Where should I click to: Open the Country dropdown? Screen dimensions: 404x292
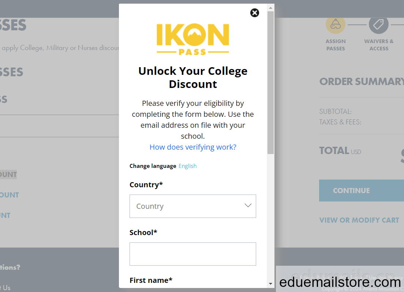pyautogui.click(x=193, y=206)
